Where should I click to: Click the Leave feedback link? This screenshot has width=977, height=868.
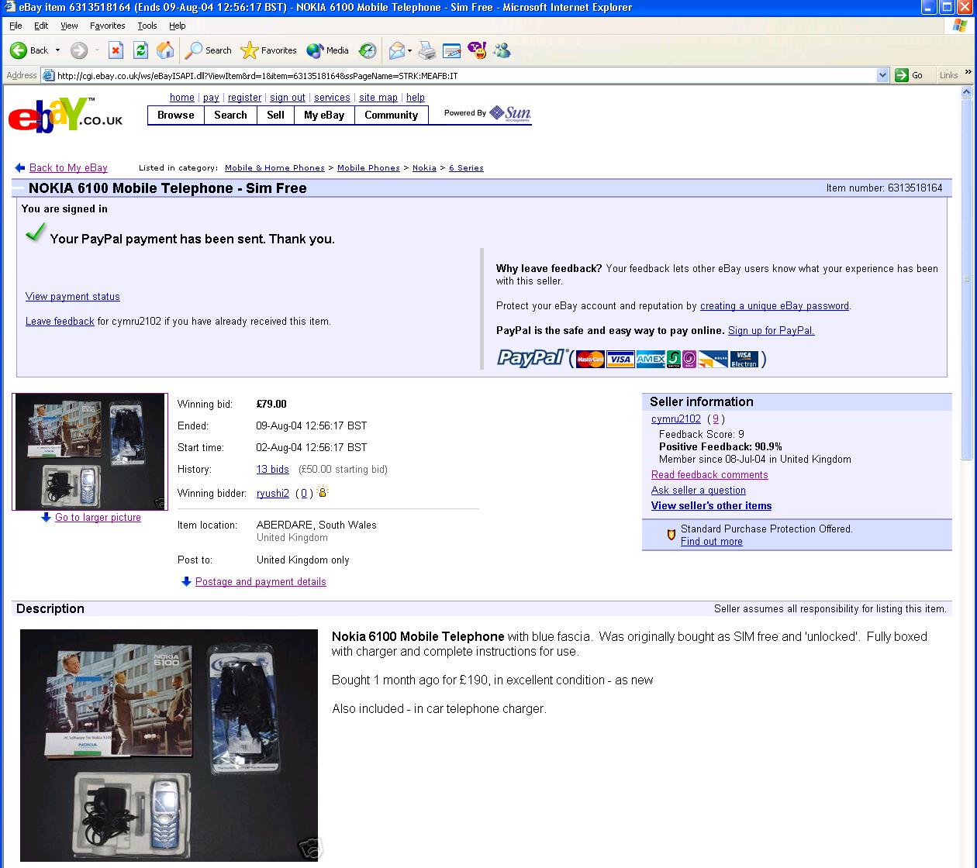(x=60, y=321)
